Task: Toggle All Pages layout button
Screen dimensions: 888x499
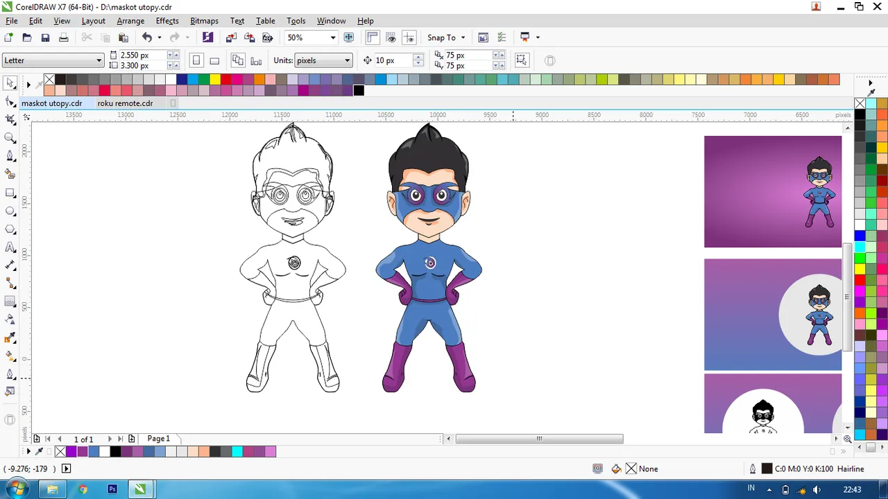Action: (x=238, y=60)
